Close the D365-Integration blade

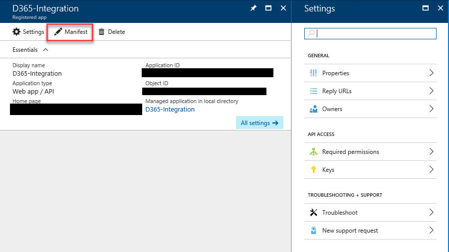(283, 8)
